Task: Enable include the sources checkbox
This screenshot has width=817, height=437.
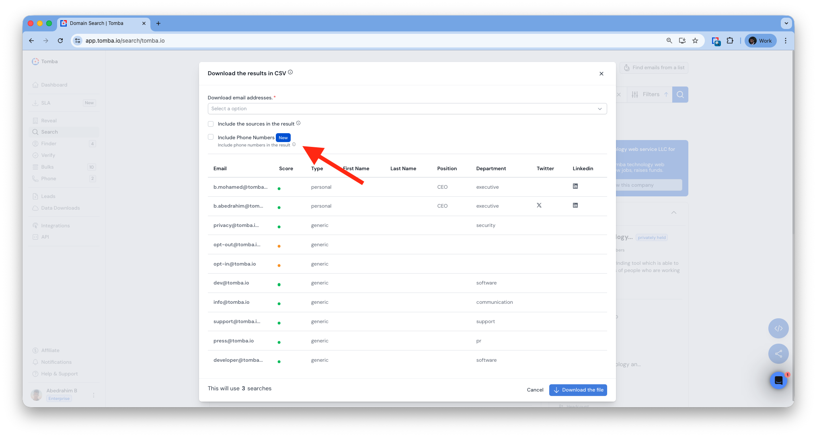Action: [211, 124]
